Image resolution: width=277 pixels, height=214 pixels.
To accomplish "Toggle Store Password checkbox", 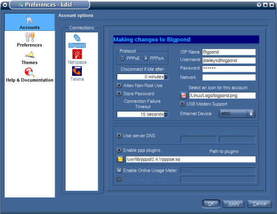I will point(119,94).
